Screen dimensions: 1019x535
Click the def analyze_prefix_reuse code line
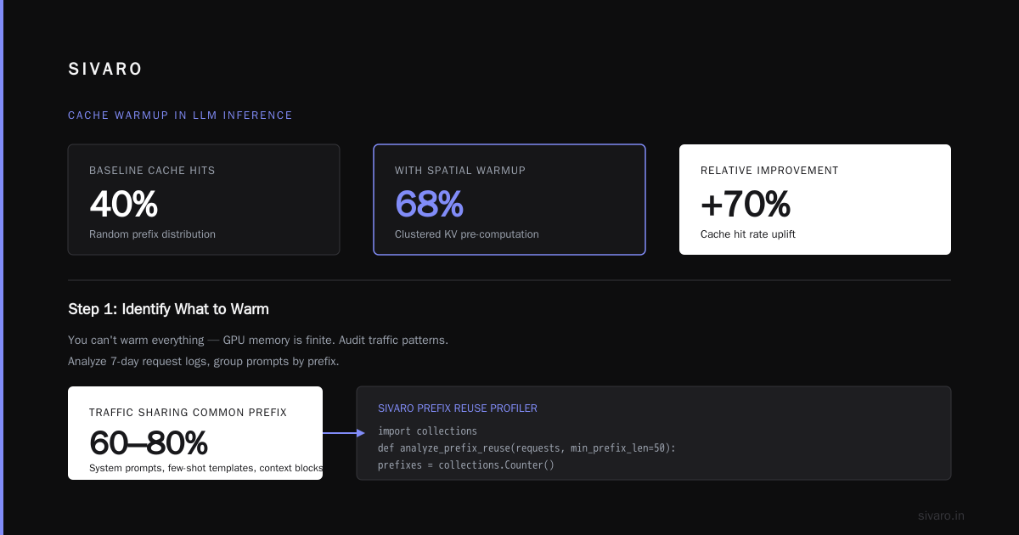pyautogui.click(x=526, y=448)
